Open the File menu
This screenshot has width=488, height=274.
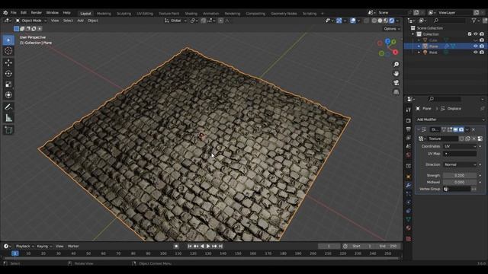14,13
